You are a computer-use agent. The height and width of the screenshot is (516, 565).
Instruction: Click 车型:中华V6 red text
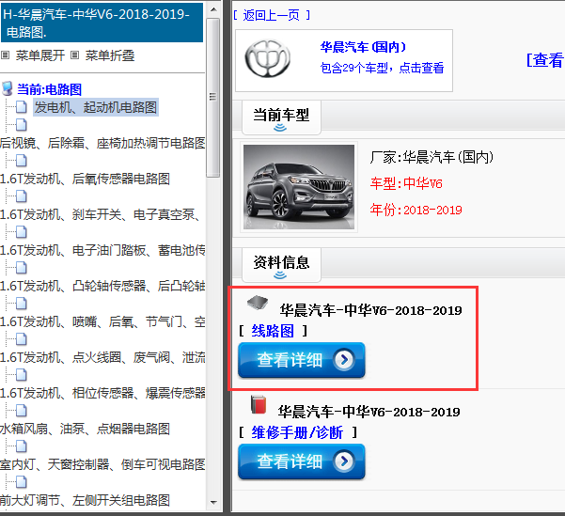[x=406, y=183]
